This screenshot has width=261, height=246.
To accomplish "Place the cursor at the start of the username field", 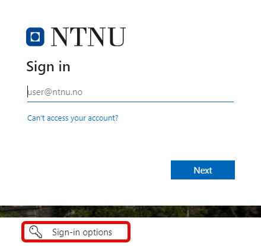I will click(28, 92).
